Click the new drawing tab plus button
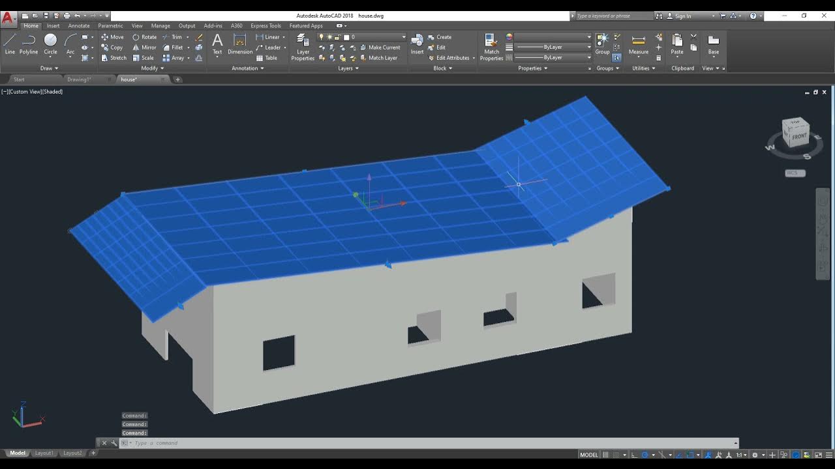Screen dimensions: 835x469 click(x=177, y=79)
